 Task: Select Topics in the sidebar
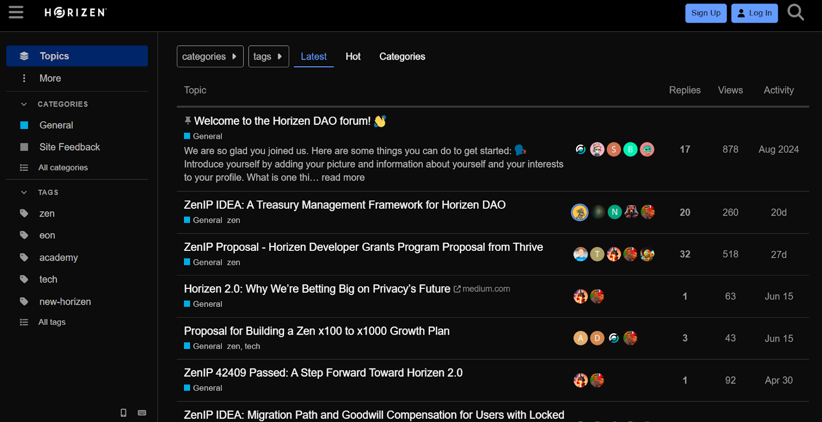(77, 56)
